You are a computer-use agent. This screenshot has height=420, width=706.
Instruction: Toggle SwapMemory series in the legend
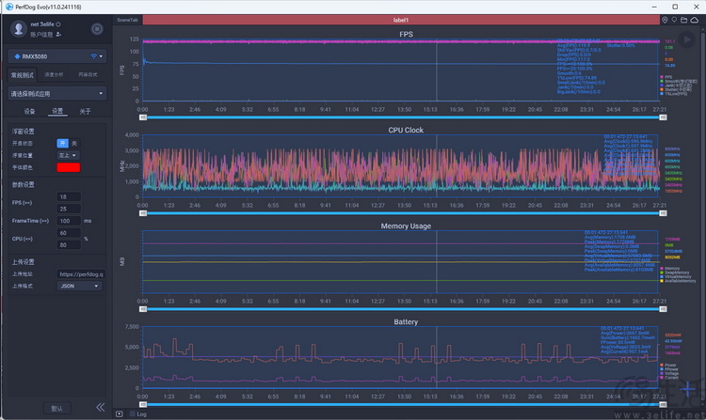(675, 272)
